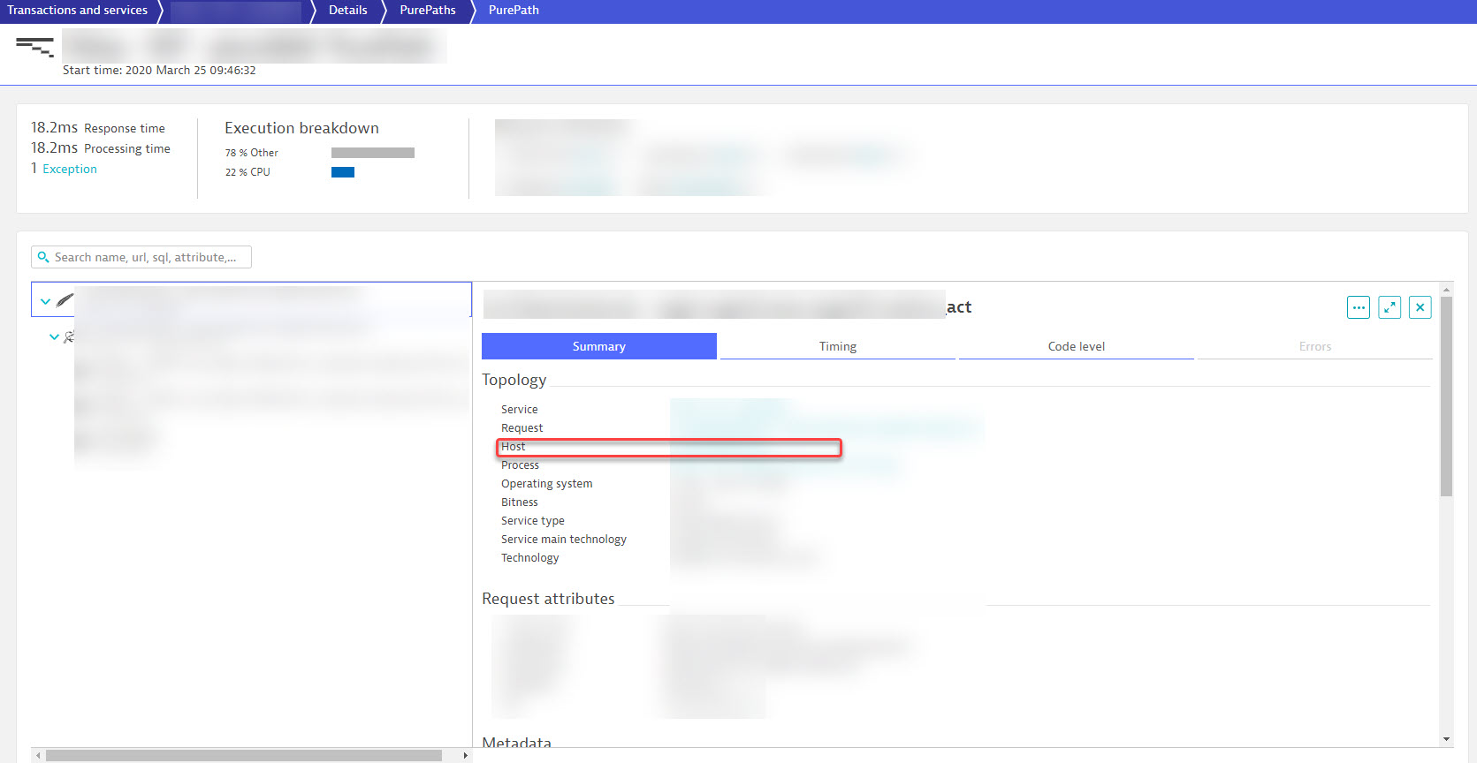Click the PurePath waterfall icon by the title
The width and height of the screenshot is (1477, 763).
click(34, 47)
